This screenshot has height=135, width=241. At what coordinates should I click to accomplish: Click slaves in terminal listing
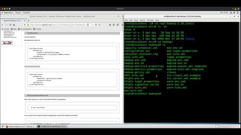tap(171, 72)
